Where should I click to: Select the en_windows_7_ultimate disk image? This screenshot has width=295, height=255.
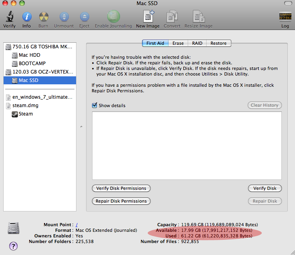coord(40,97)
